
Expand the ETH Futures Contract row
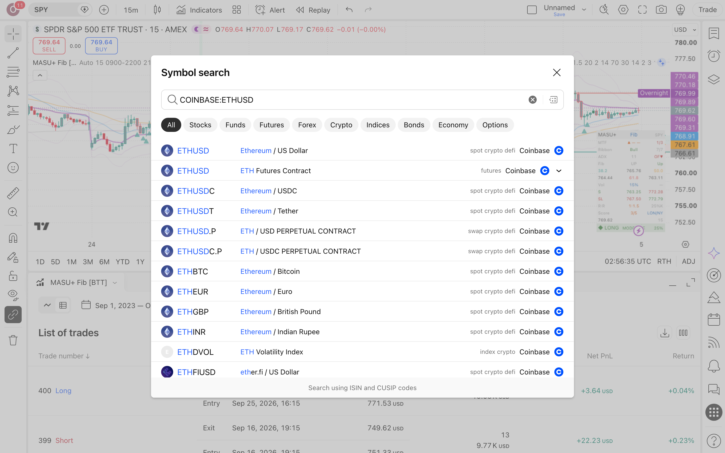pyautogui.click(x=559, y=171)
